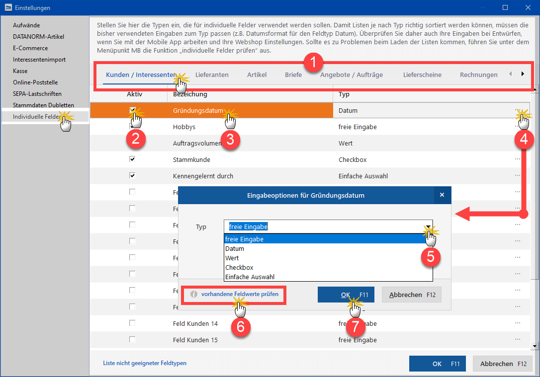
Task: Open the ellipsis options for Stammkunde
Action: click(518, 159)
